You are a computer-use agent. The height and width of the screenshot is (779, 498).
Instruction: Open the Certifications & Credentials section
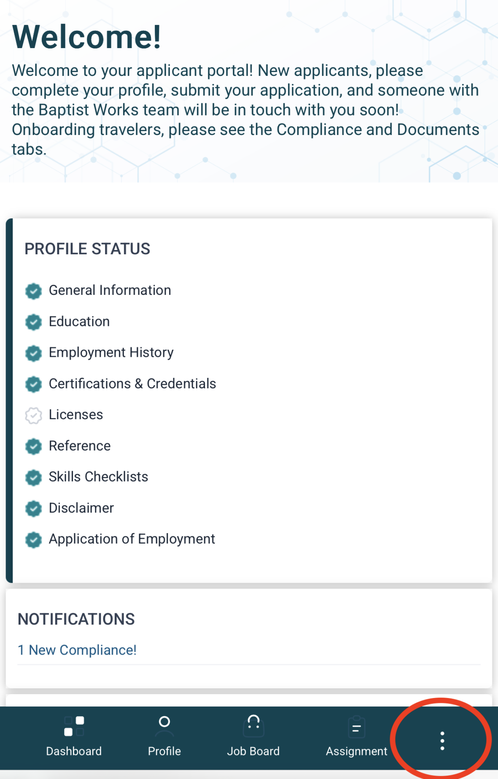coord(132,384)
